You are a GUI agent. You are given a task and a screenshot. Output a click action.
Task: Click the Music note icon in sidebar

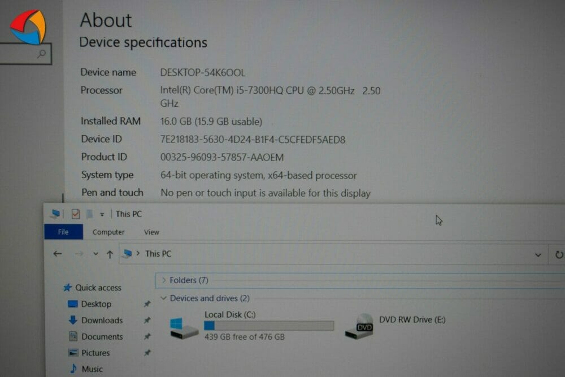pyautogui.click(x=73, y=369)
